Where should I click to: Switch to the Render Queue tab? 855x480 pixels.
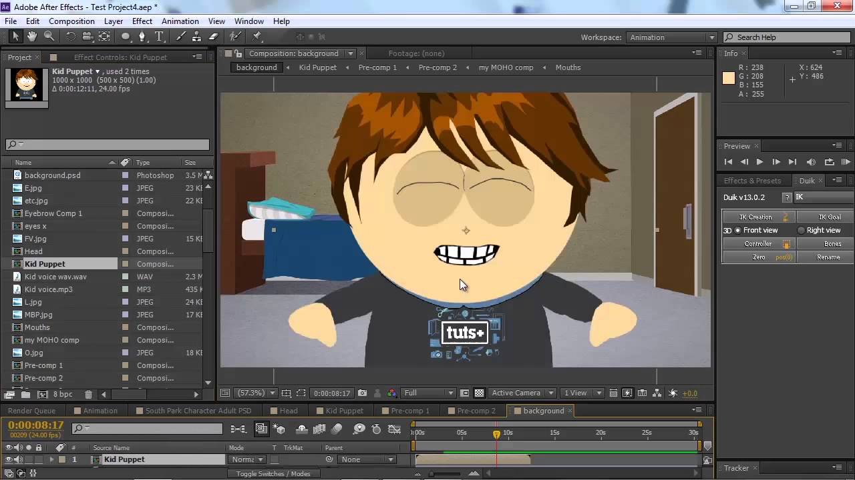coord(31,411)
